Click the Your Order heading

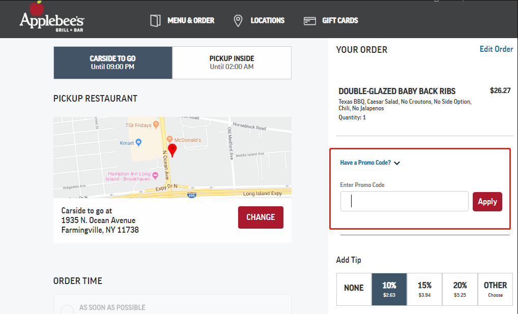coord(362,50)
